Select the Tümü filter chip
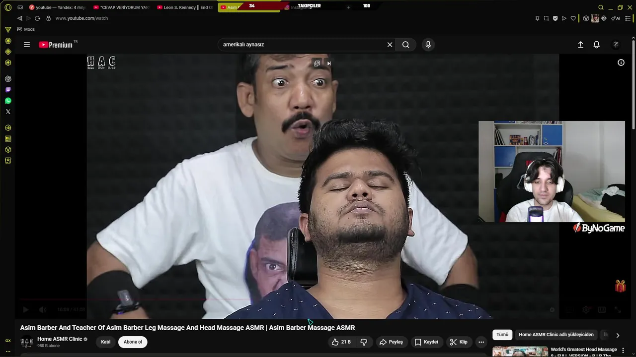The width and height of the screenshot is (636, 357). (x=502, y=335)
